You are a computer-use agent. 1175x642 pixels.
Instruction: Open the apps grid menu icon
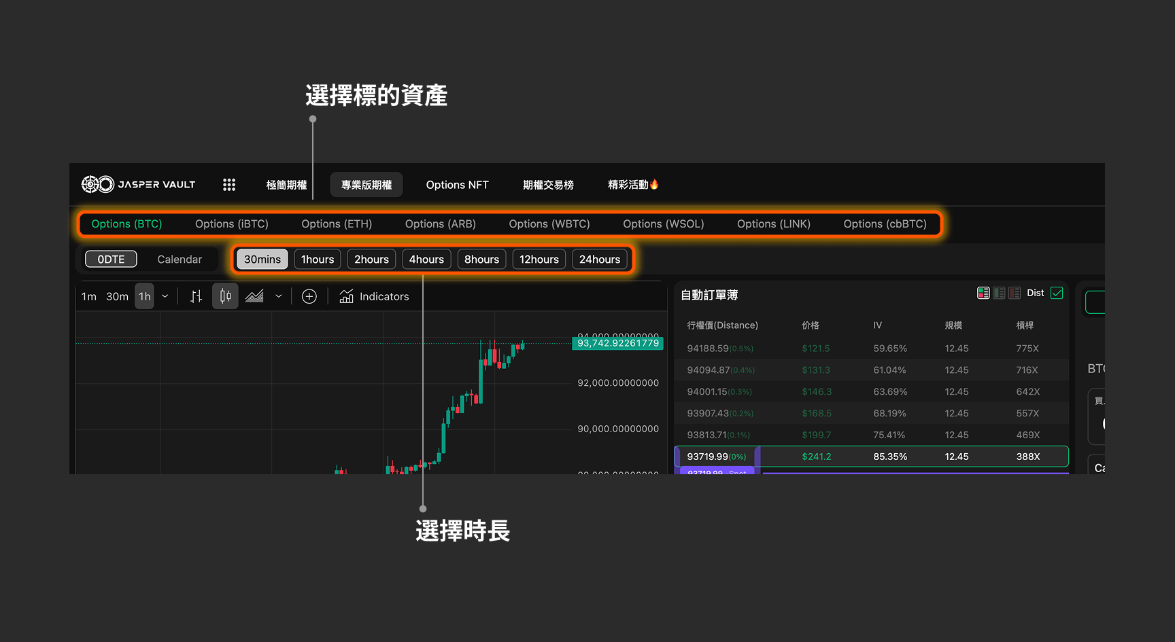[x=229, y=185]
